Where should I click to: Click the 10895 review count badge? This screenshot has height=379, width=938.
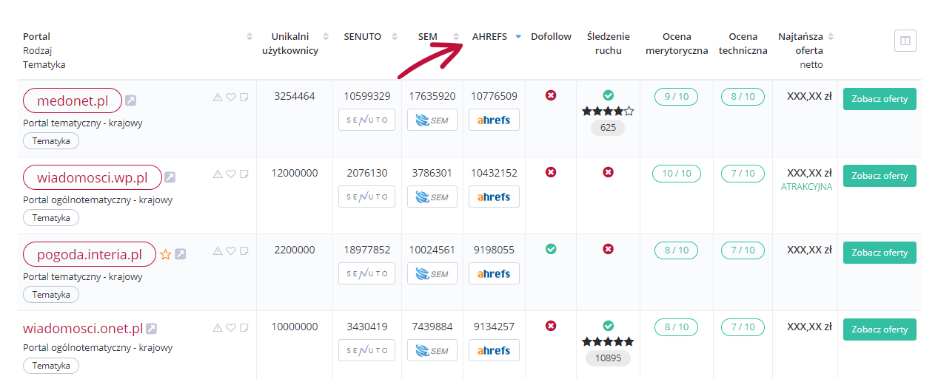click(x=608, y=358)
